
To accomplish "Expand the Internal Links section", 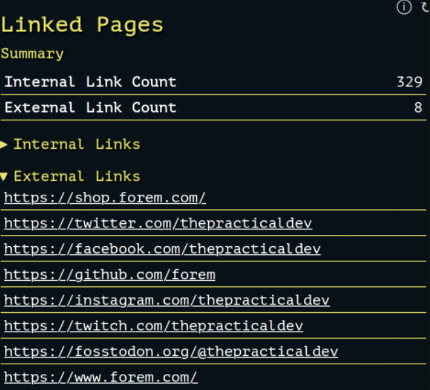I will coord(70,144).
